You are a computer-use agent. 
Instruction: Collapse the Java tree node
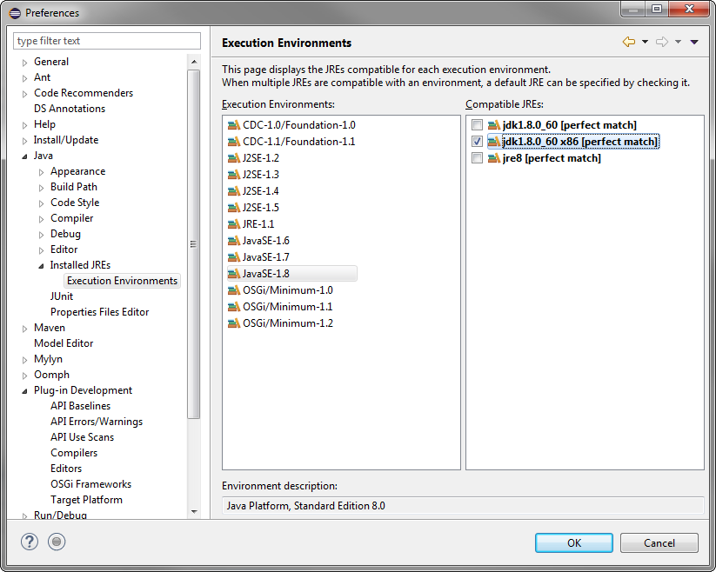coord(24,156)
